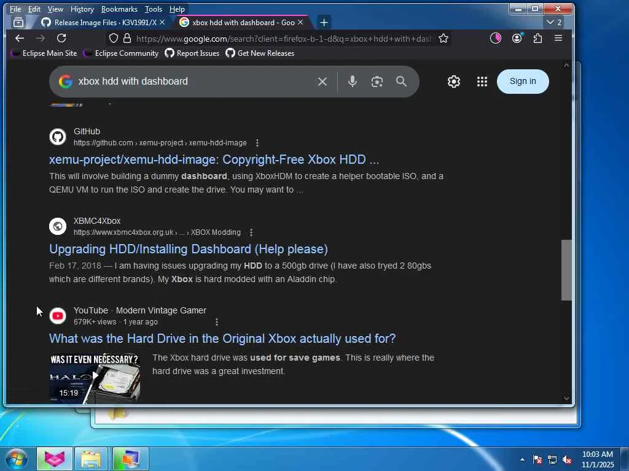This screenshot has width=629, height=471.
Task: Click the muted volume tray icon
Action: click(567, 459)
